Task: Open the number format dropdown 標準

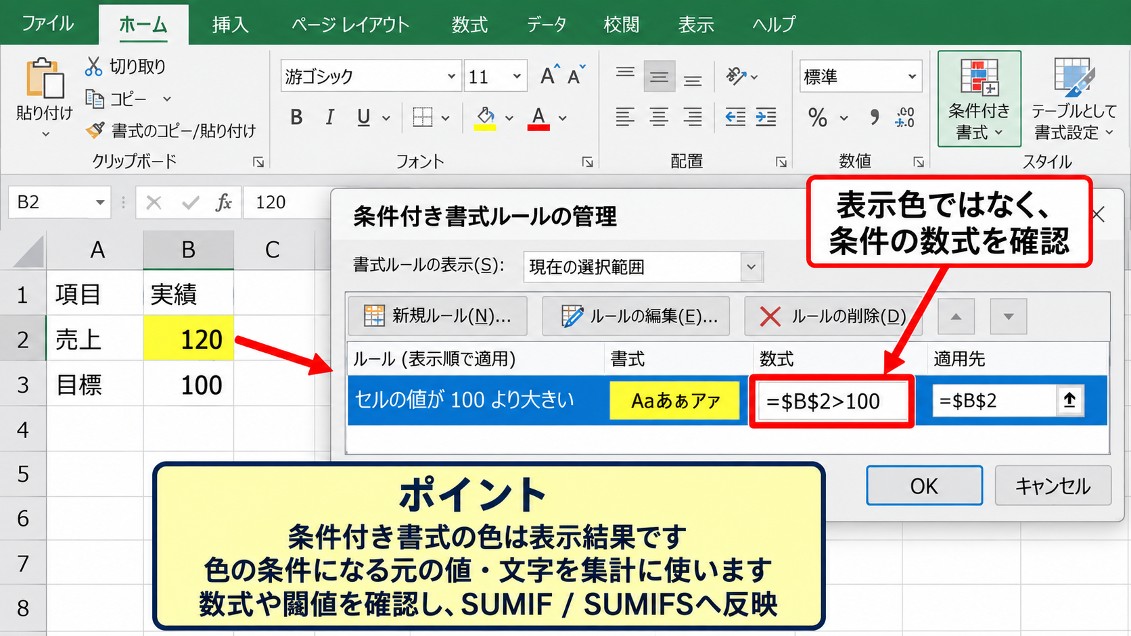Action: [x=912, y=76]
